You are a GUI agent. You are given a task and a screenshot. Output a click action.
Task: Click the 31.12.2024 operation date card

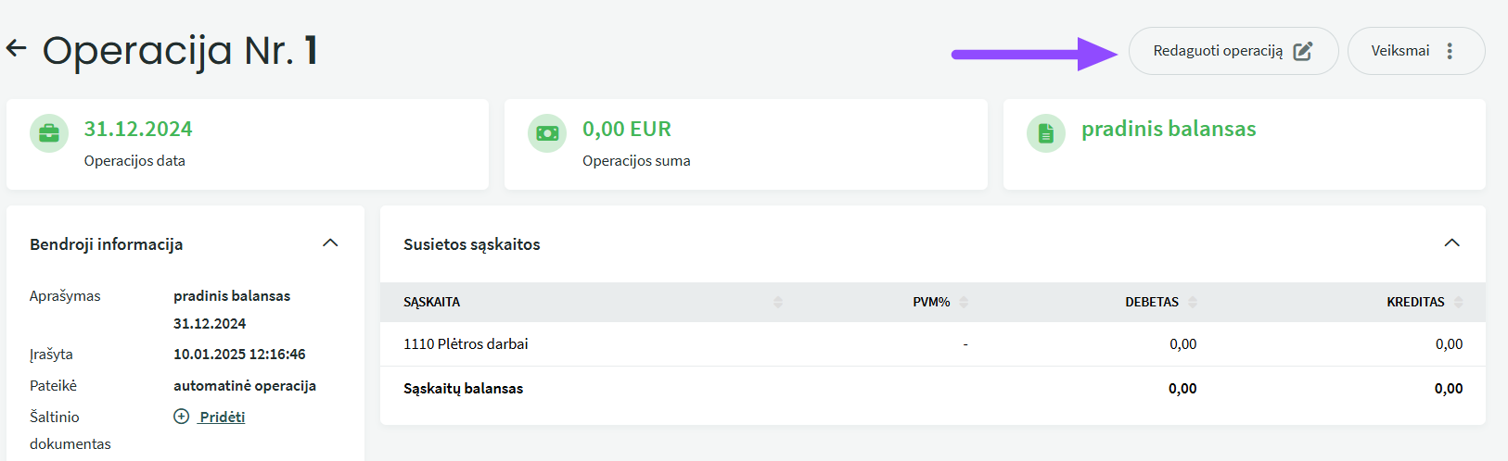[248, 144]
